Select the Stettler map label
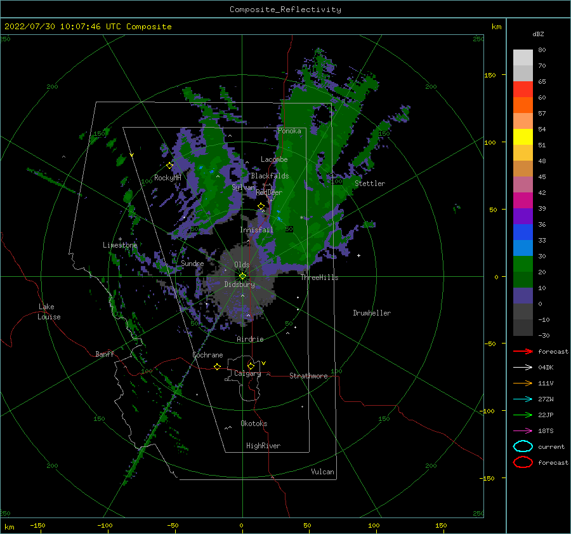 370,184
